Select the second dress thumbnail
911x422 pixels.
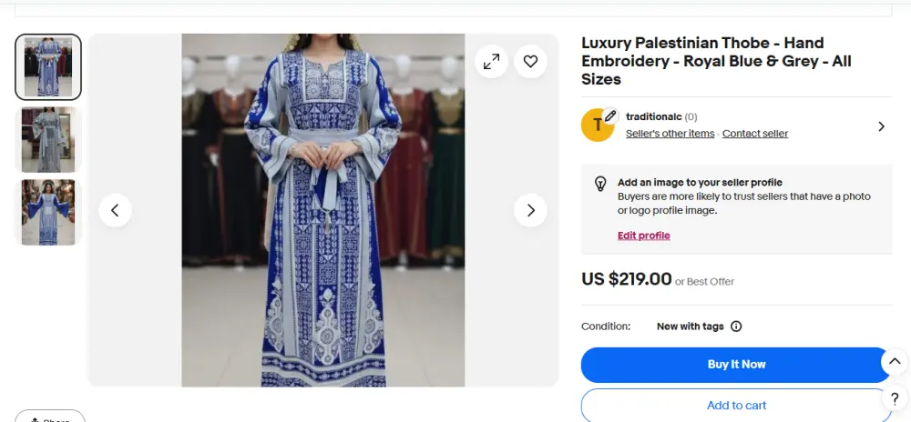(48, 139)
